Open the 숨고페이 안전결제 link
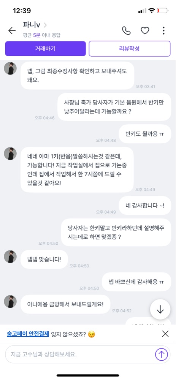 (x=28, y=334)
